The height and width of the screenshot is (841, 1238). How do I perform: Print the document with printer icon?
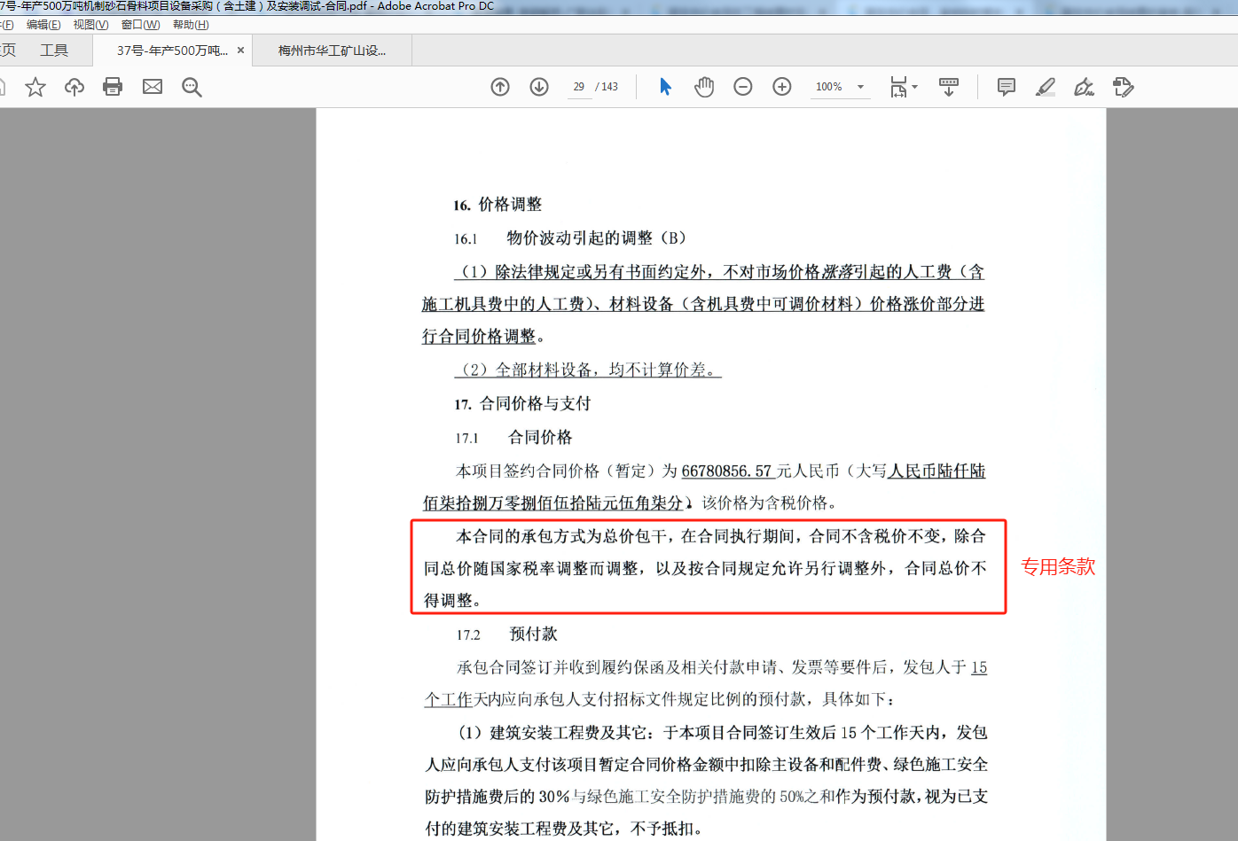coord(113,87)
